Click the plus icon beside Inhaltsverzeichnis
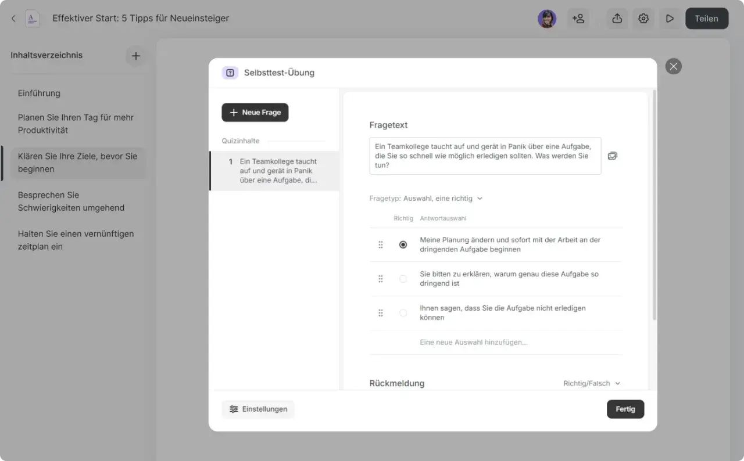This screenshot has height=461, width=744. 135,56
